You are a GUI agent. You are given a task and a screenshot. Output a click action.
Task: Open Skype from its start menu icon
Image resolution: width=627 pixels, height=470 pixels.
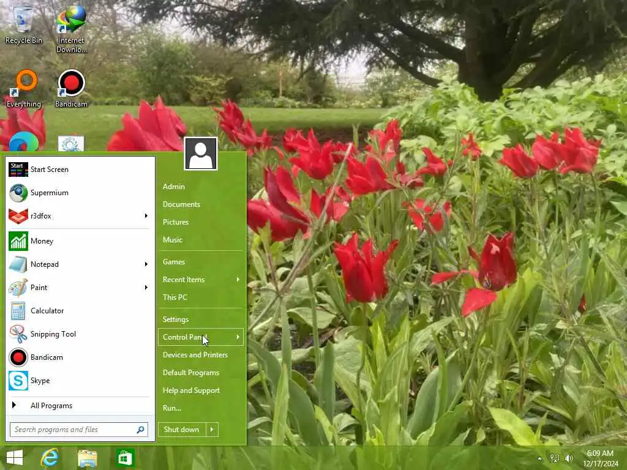tap(18, 381)
